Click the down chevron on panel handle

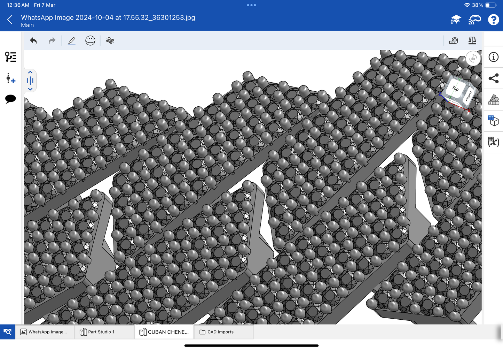[30, 89]
